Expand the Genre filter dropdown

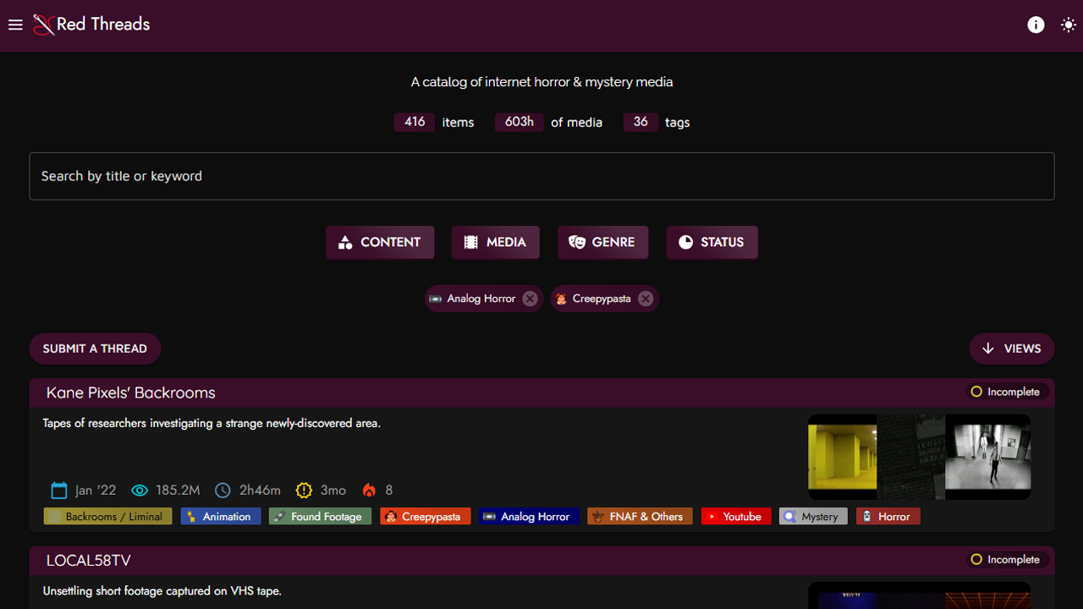pyautogui.click(x=602, y=242)
